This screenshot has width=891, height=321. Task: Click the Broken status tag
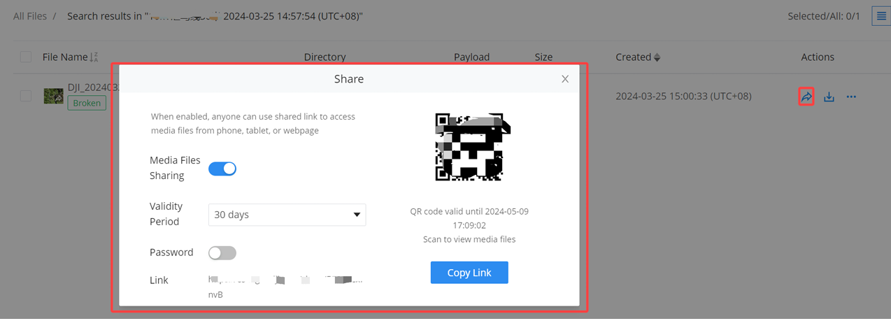87,103
